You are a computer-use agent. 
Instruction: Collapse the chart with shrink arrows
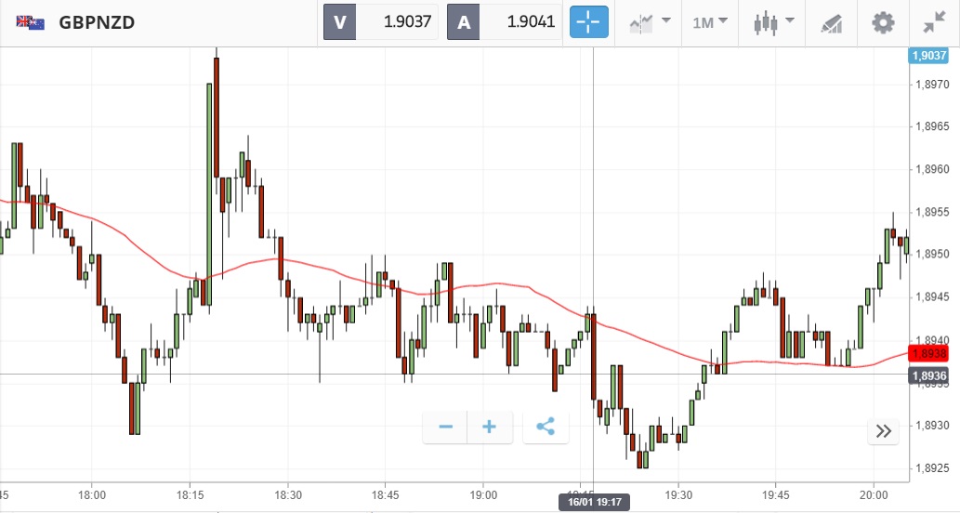coord(934,22)
